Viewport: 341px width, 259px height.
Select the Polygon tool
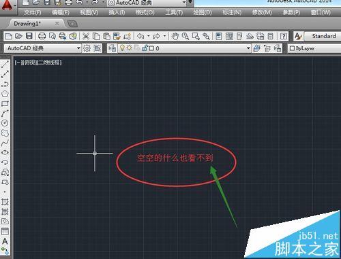tap(5, 94)
